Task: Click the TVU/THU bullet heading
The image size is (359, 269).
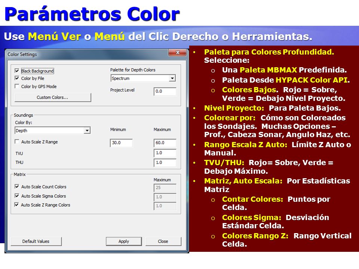Action: (x=224, y=163)
